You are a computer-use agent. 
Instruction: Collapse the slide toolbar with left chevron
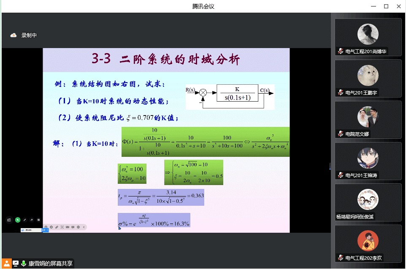click(84, 227)
